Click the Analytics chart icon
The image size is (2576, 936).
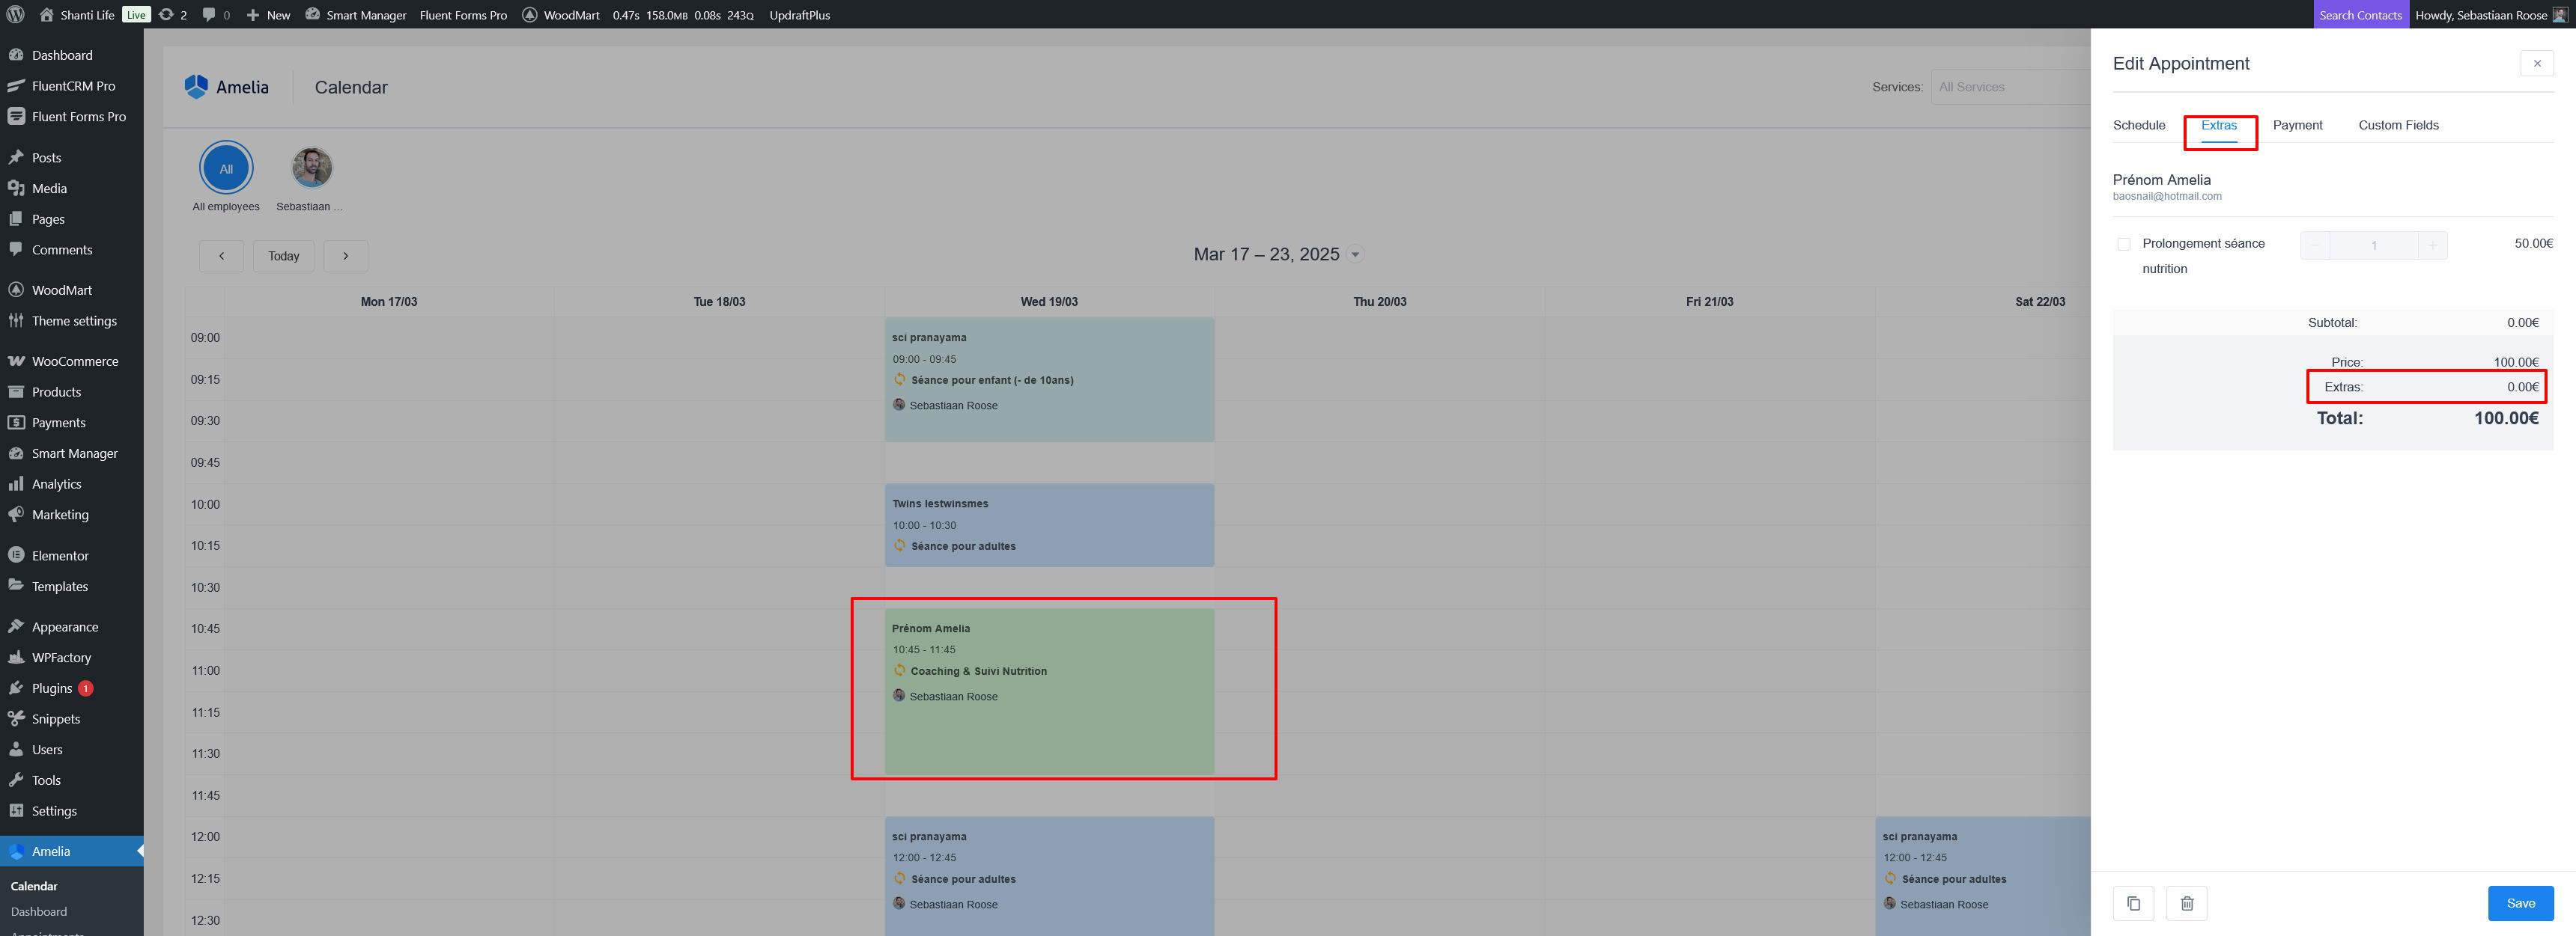coord(16,485)
